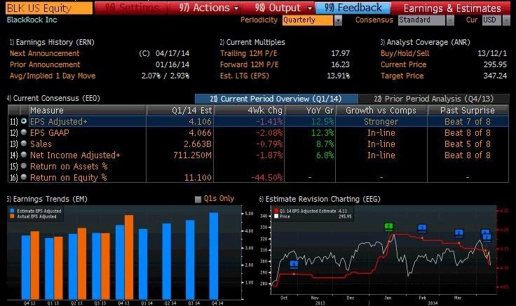Open 5) Earnings Trends (EM)

point(47,199)
